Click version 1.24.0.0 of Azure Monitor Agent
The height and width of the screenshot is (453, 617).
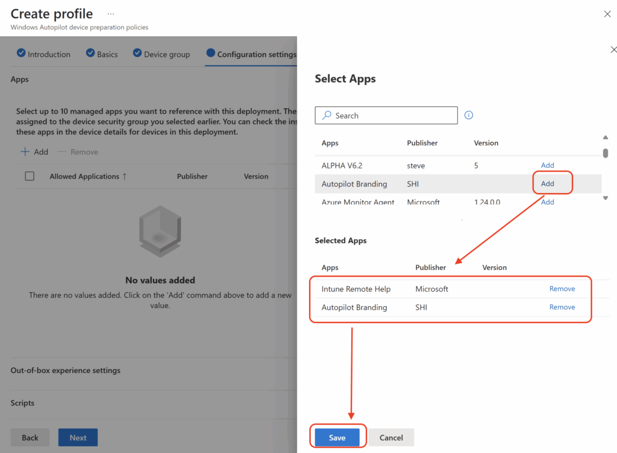487,202
